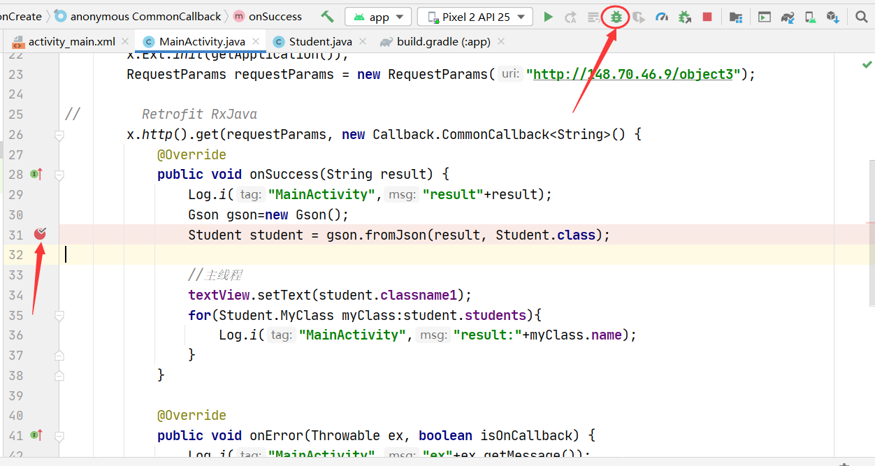This screenshot has height=466, width=875.
Task: Click fold end marker on line 38
Action: (59, 376)
